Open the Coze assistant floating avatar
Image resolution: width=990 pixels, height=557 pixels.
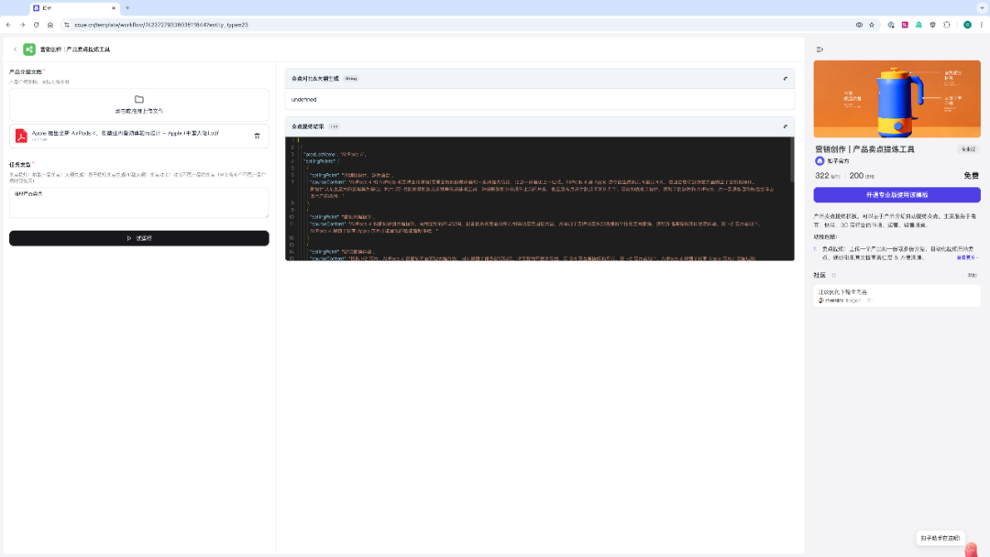point(971,549)
